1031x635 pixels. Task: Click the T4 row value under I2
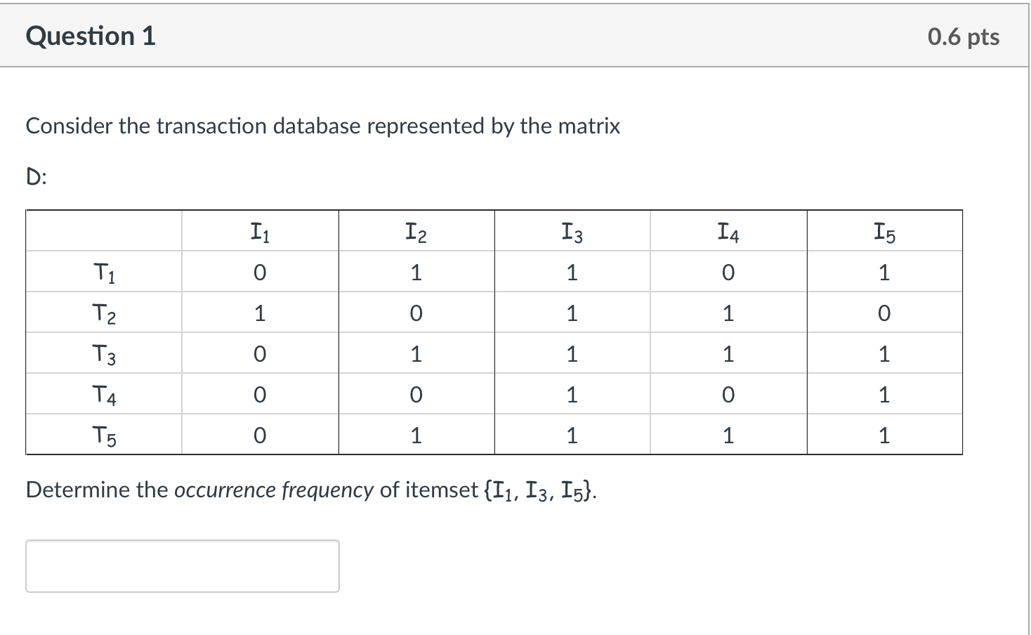coord(416,394)
